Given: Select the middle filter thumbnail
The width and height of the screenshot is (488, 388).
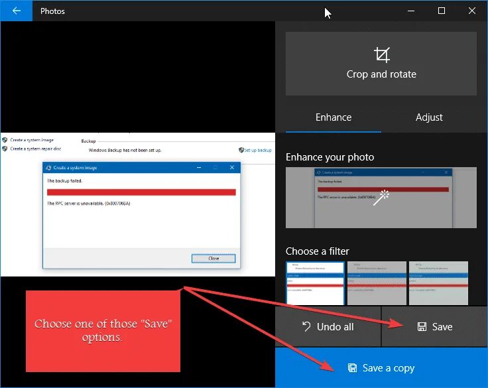Looking at the screenshot, I should tap(377, 283).
